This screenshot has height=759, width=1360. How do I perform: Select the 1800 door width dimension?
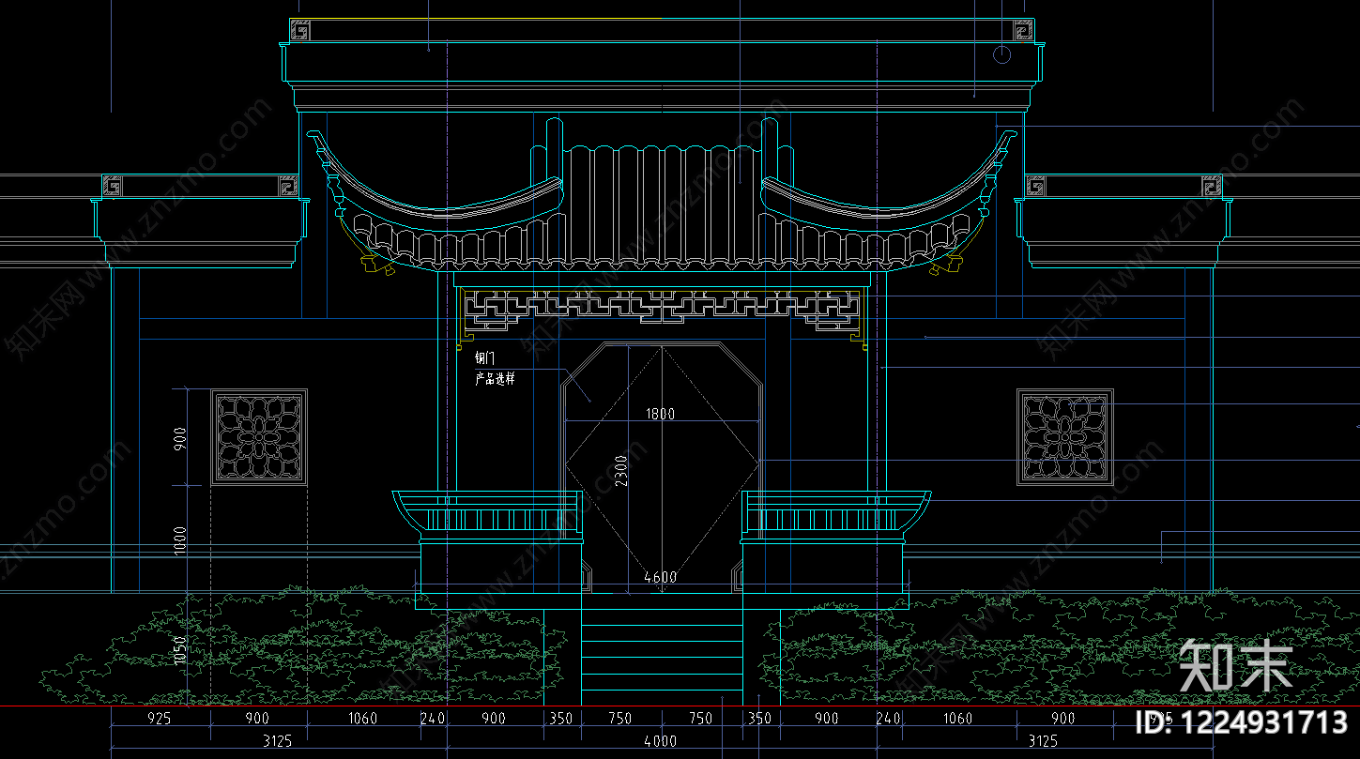click(x=660, y=413)
